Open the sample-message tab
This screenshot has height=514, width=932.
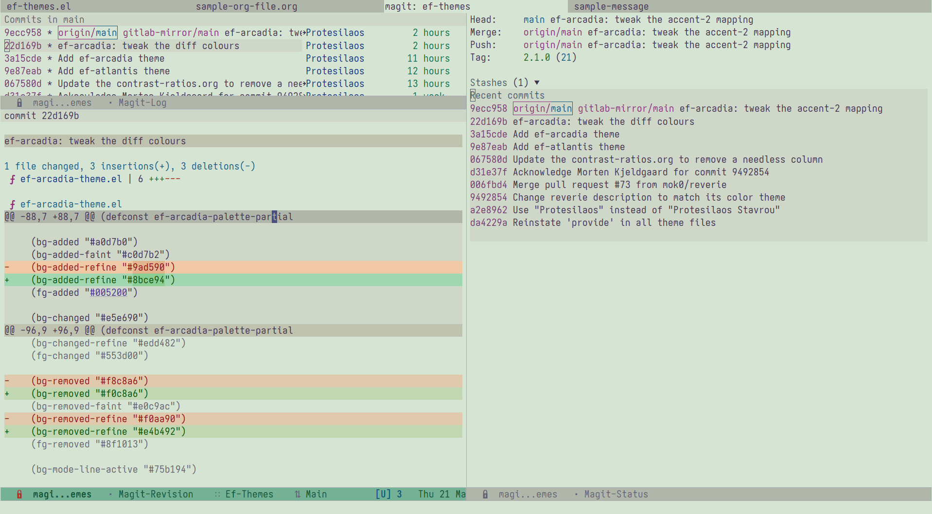click(x=611, y=6)
